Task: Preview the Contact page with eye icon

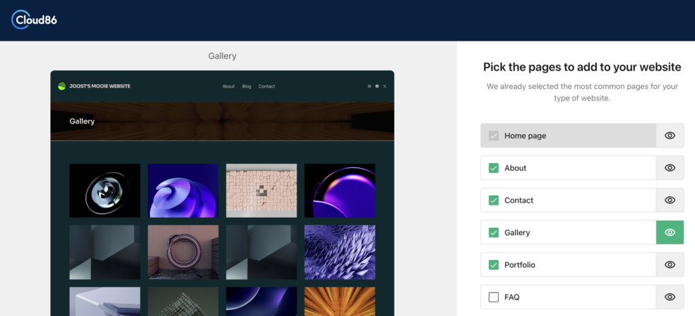Action: click(x=670, y=200)
